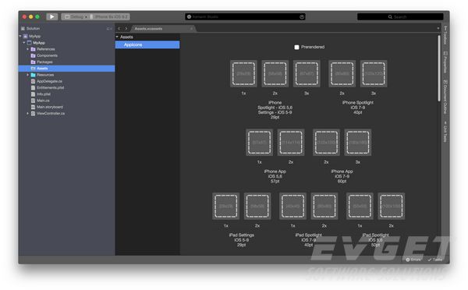Select the Assets.xcassets tab
This screenshot has height=290, width=468.
point(148,29)
